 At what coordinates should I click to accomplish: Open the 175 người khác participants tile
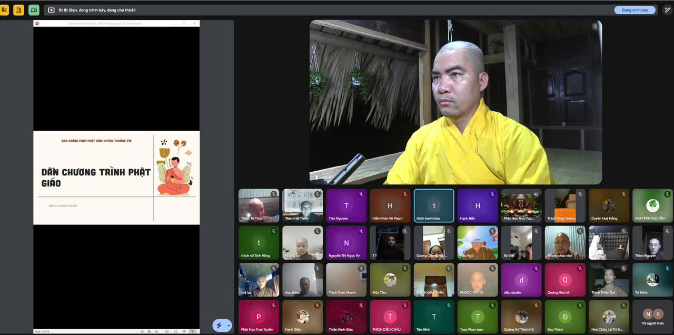(652, 317)
